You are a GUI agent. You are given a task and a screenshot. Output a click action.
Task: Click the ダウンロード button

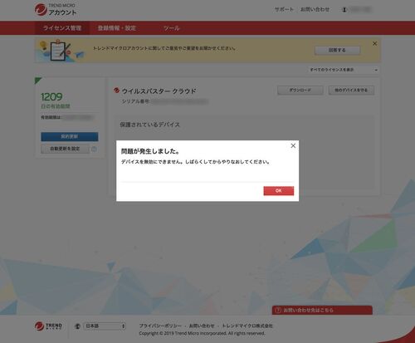[x=300, y=91]
